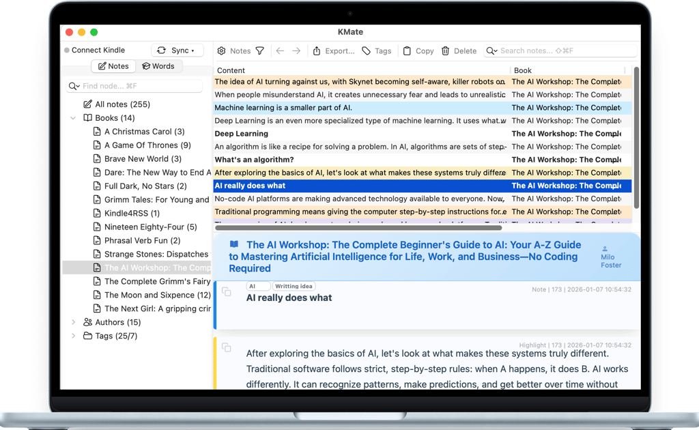Click the 'Writting idea' tag chip
Screen dimensions: 699x430
[294, 286]
